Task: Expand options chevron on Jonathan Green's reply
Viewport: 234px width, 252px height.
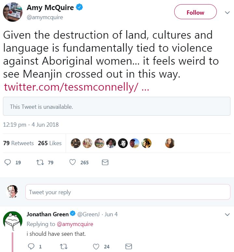Action: tap(227, 215)
